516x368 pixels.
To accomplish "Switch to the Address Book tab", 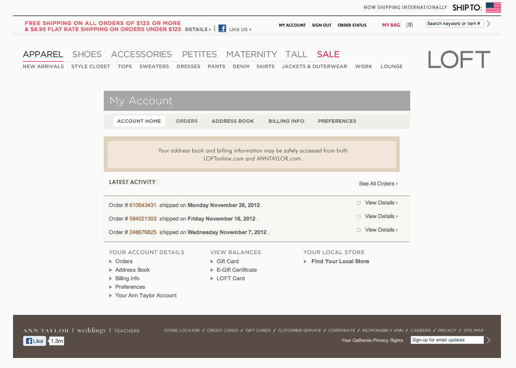I will point(233,121).
